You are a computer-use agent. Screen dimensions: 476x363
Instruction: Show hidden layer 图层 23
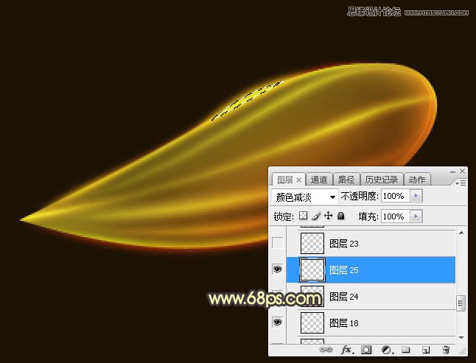pos(278,243)
